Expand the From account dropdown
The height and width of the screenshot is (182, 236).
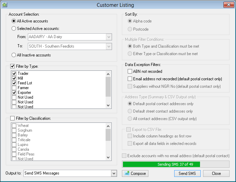point(109,37)
